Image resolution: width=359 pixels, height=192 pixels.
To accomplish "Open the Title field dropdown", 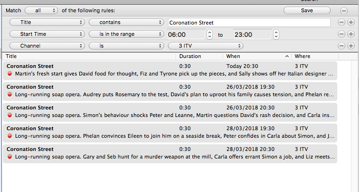I will pos(47,22).
